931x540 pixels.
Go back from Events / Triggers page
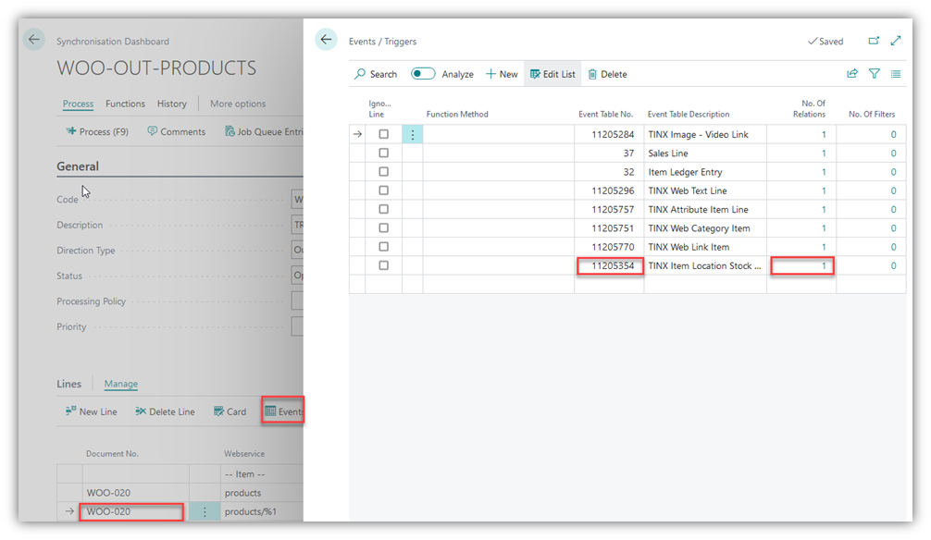[326, 40]
